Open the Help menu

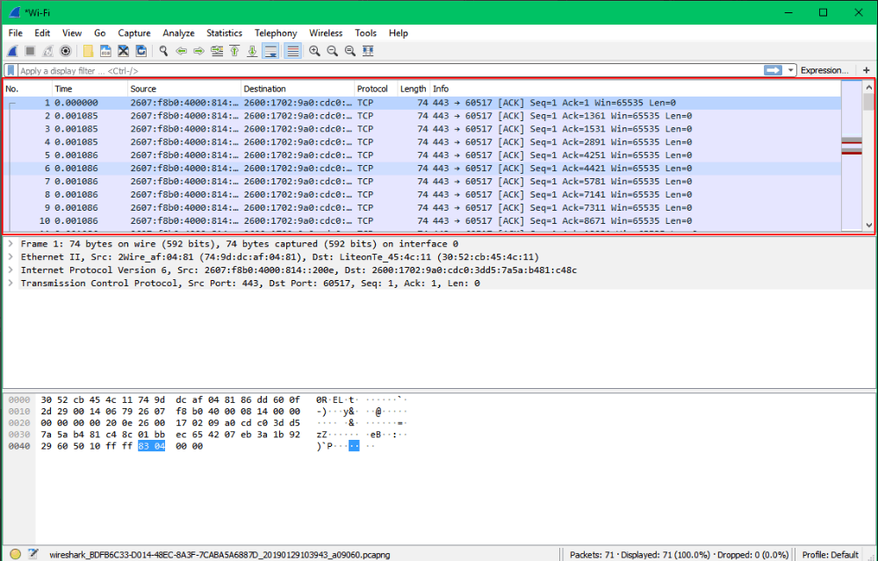point(398,33)
